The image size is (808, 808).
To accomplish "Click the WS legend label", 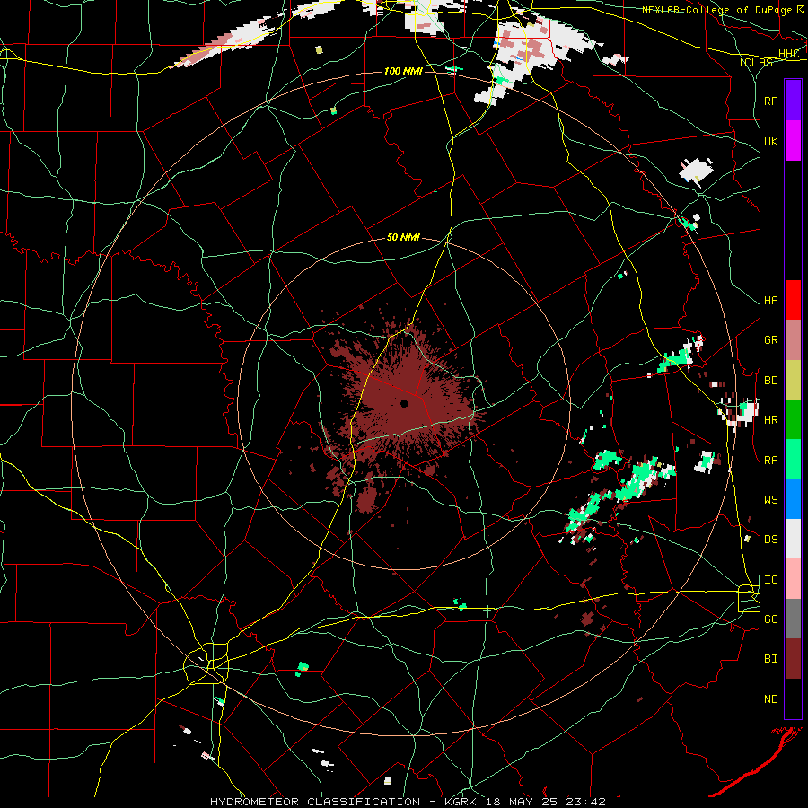I will [770, 500].
